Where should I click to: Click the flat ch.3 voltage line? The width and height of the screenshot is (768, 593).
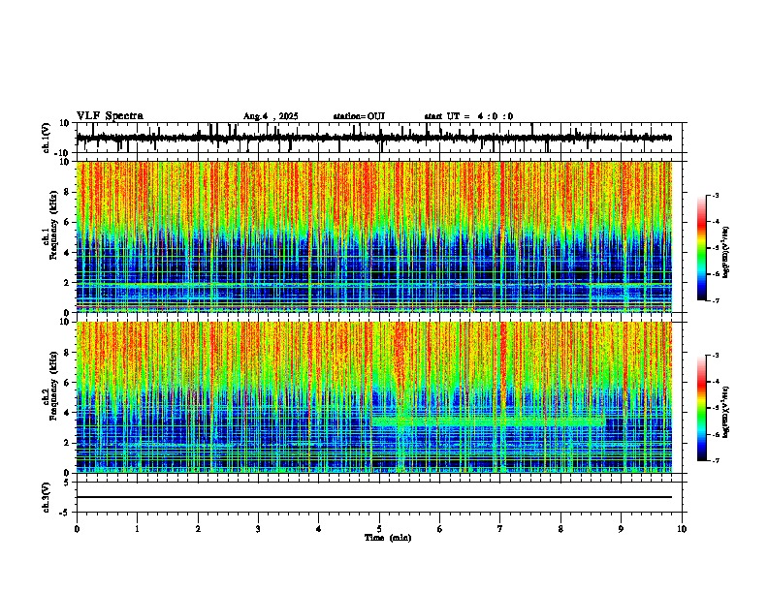pyautogui.click(x=373, y=497)
